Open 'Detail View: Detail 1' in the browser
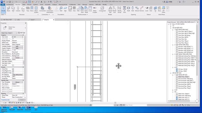The image size is (202, 113). click(x=184, y=77)
